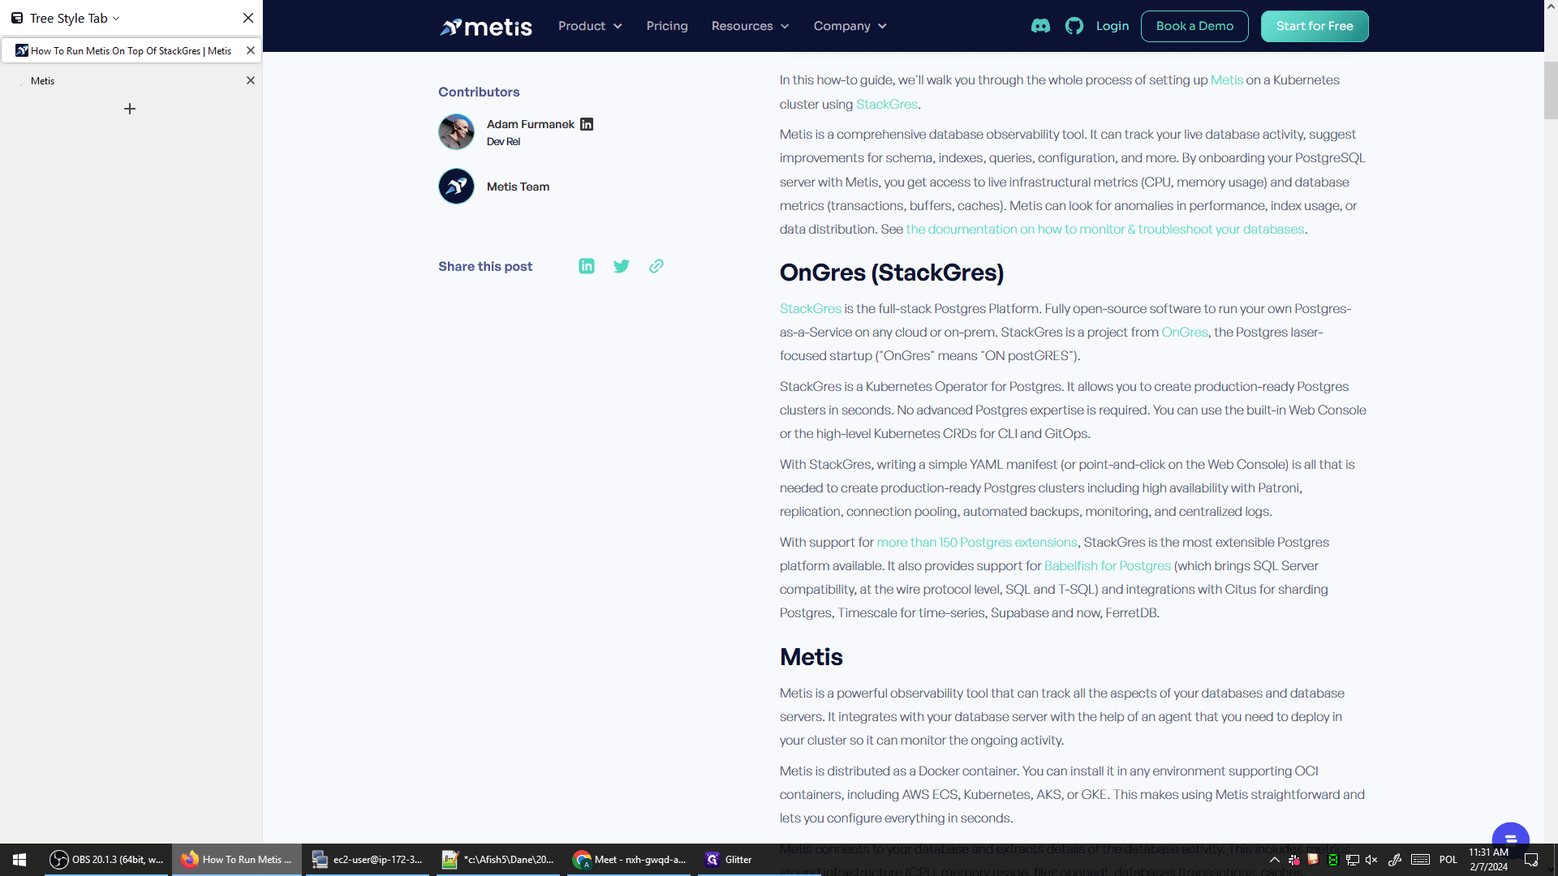Click the 'Adam Furmanek' name text
Screen dimensions: 1558x876
click(x=530, y=124)
